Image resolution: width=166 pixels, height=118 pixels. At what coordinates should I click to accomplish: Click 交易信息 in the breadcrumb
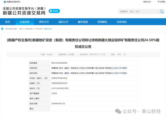pyautogui.click(x=29, y=29)
